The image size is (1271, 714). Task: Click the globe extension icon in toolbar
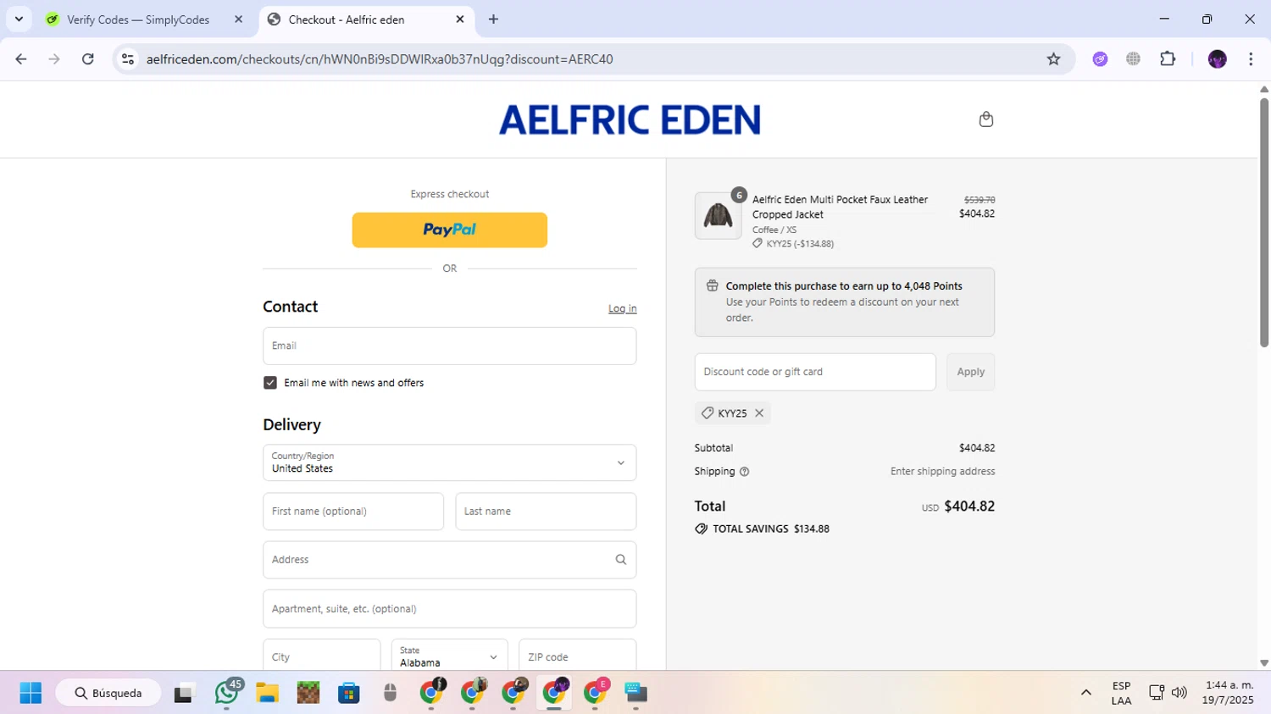tap(1133, 59)
